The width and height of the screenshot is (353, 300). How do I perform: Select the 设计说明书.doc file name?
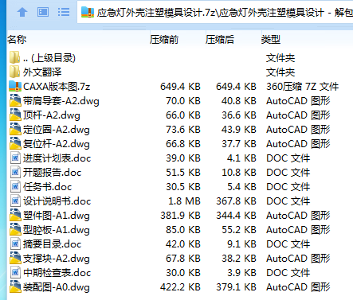[57, 201]
